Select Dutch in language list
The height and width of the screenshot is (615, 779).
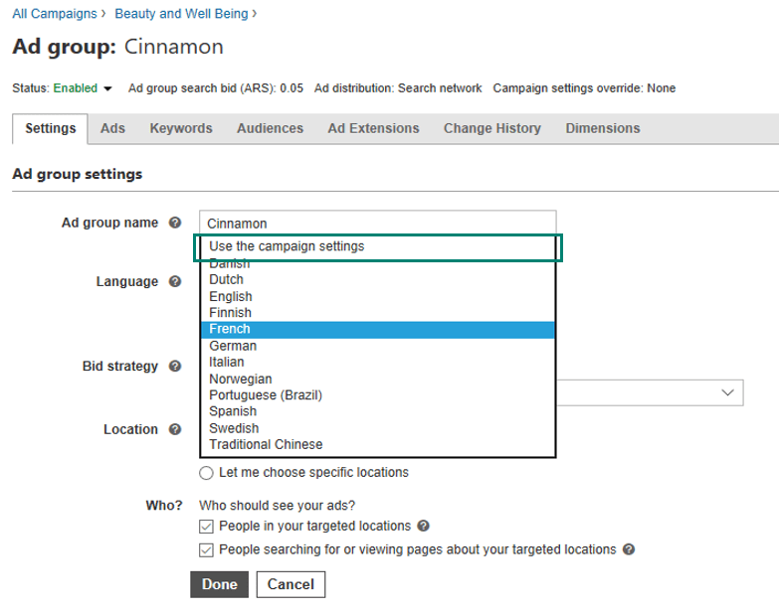[378, 280]
